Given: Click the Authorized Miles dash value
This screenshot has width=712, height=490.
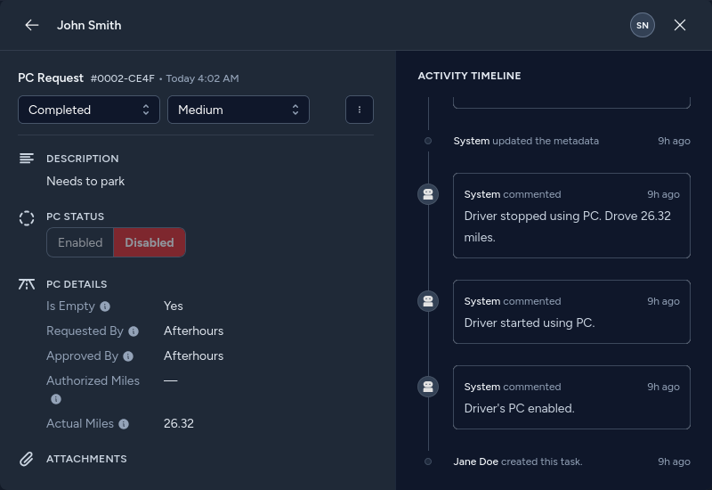Looking at the screenshot, I should (170, 381).
